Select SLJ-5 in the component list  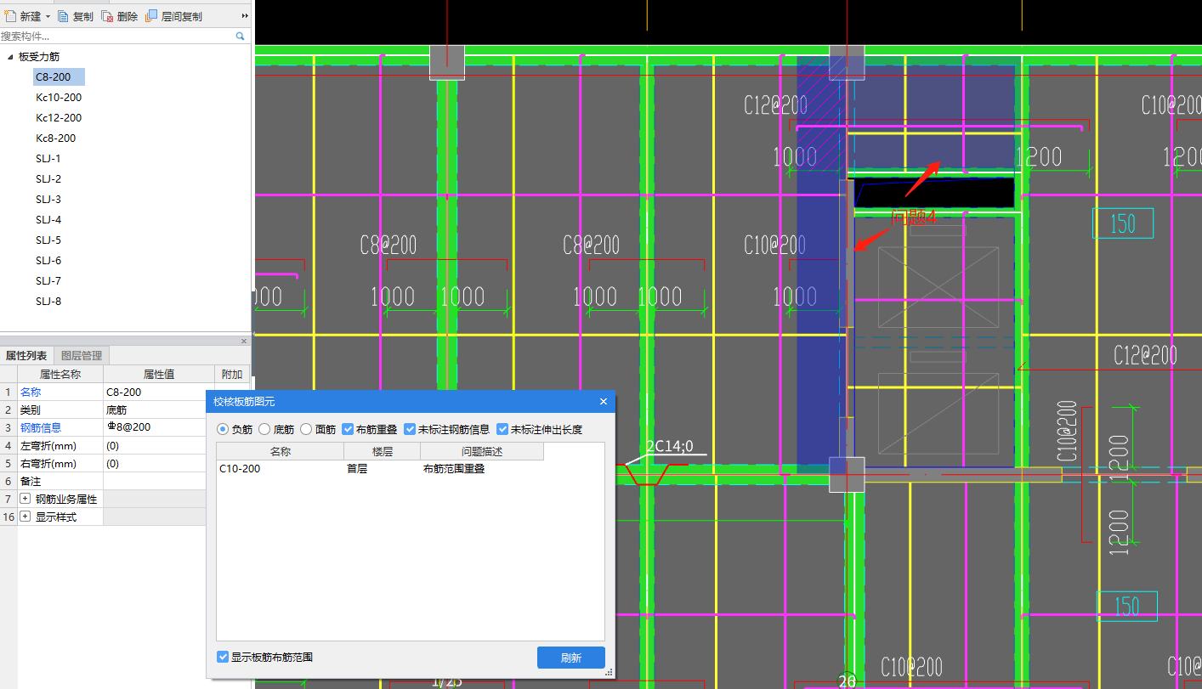(48, 240)
